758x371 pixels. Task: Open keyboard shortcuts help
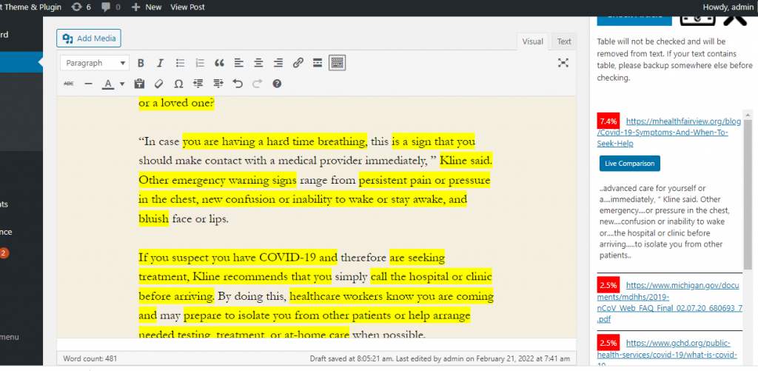point(277,84)
